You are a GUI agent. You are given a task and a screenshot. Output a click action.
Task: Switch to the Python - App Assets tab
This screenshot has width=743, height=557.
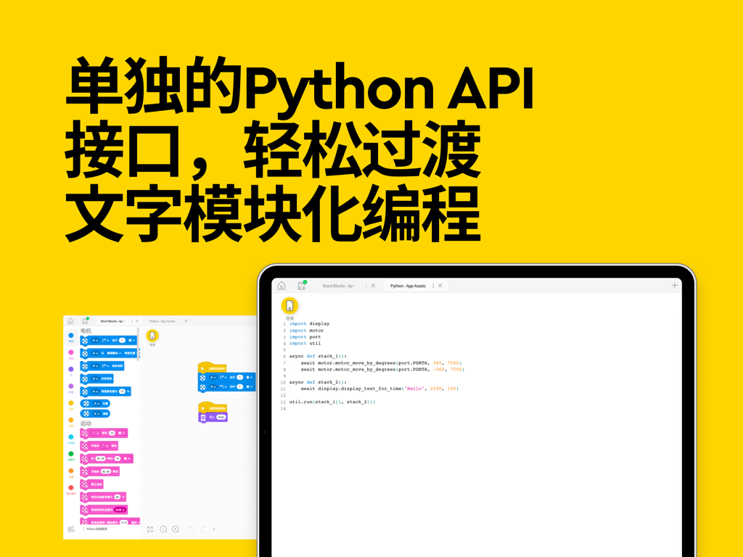click(x=407, y=286)
